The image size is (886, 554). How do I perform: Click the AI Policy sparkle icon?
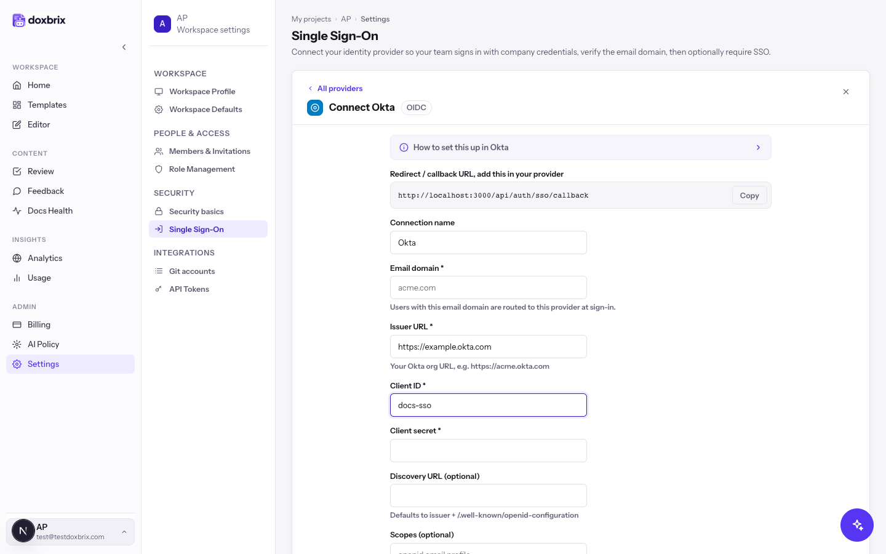coord(17,344)
